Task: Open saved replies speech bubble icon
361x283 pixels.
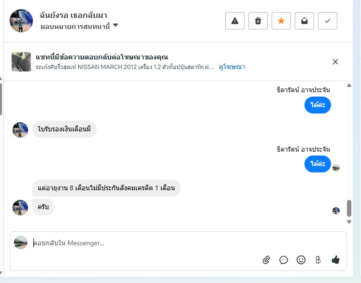Action: [284, 260]
